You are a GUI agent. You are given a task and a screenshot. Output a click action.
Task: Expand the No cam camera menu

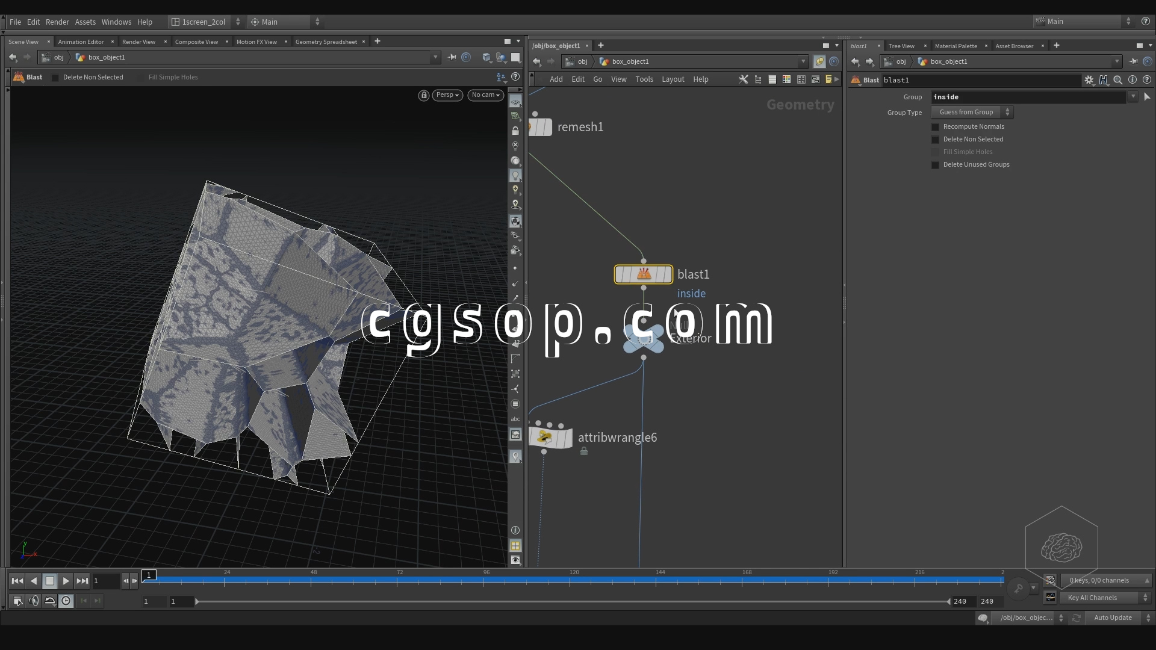[x=485, y=95]
